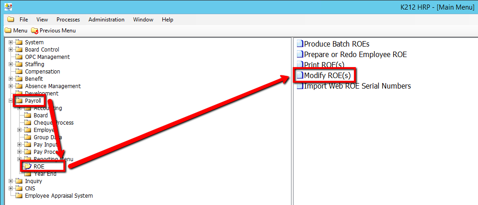Open the Produce Batch ROEs document icon
478x205 pixels.
[300, 44]
